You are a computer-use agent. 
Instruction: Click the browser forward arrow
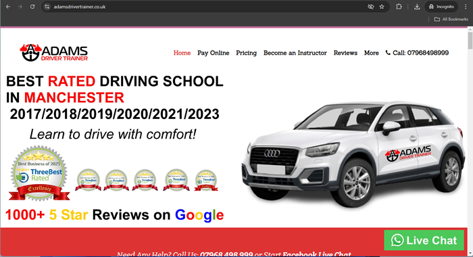20,7
